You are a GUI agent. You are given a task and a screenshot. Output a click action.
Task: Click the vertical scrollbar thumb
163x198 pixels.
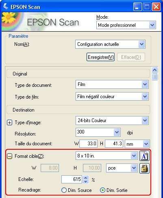[x=155, y=77]
